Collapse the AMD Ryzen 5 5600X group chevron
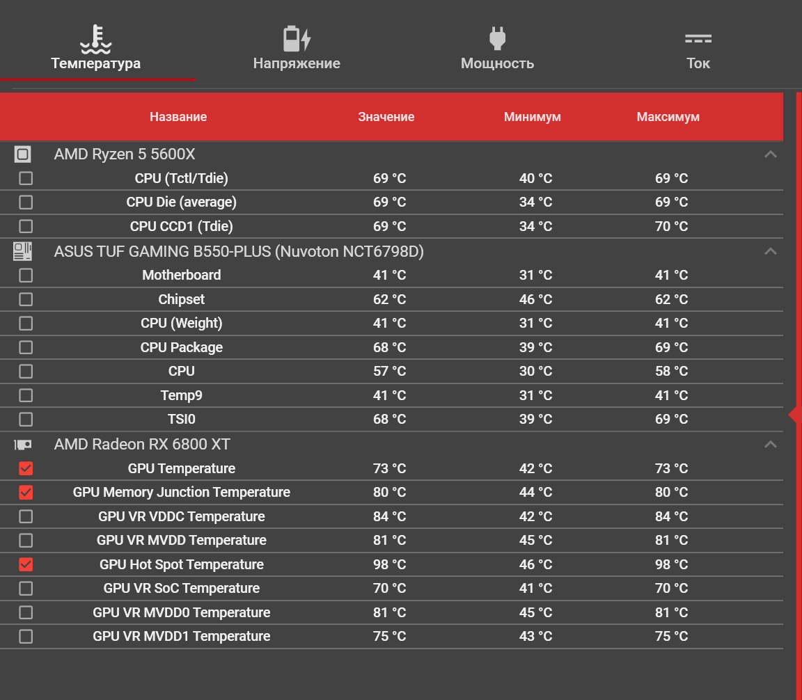The height and width of the screenshot is (700, 802). click(770, 154)
